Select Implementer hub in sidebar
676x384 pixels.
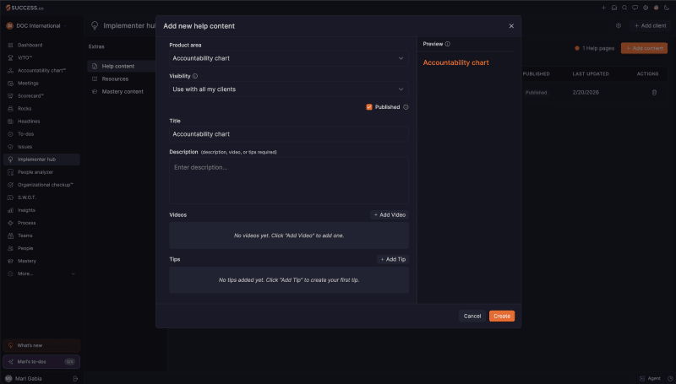click(41, 160)
